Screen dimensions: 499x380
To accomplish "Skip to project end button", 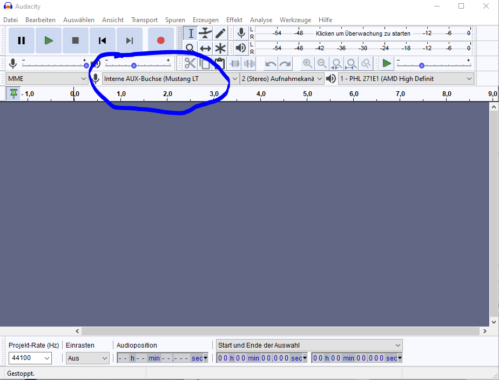I will 130,40.
